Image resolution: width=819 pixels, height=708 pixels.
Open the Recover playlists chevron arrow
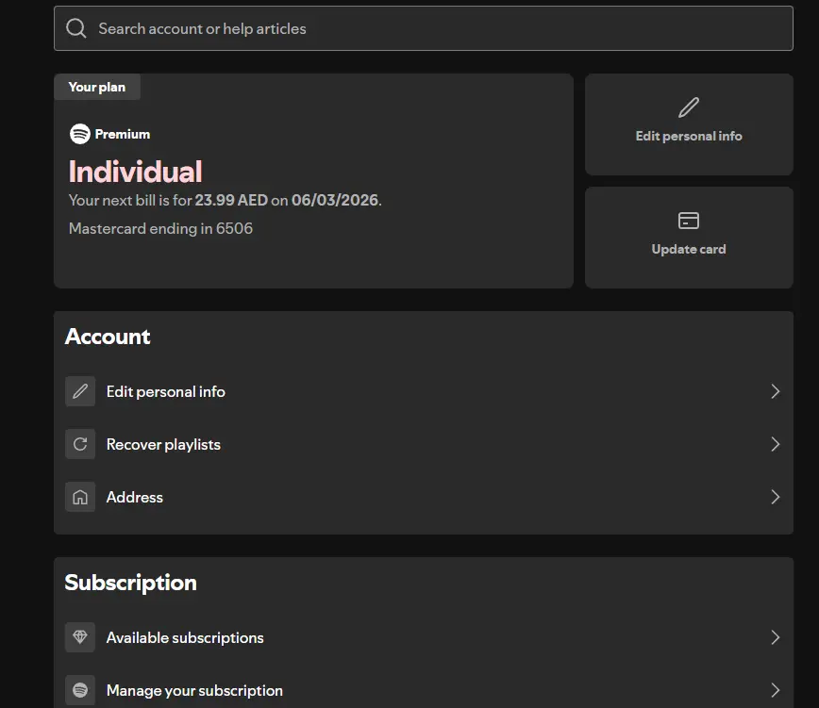click(x=776, y=444)
